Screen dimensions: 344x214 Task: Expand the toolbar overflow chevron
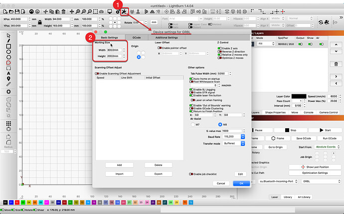(x=341, y=17)
